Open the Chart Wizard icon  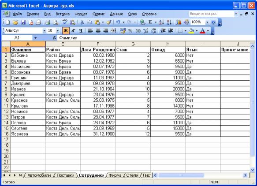(179, 22)
